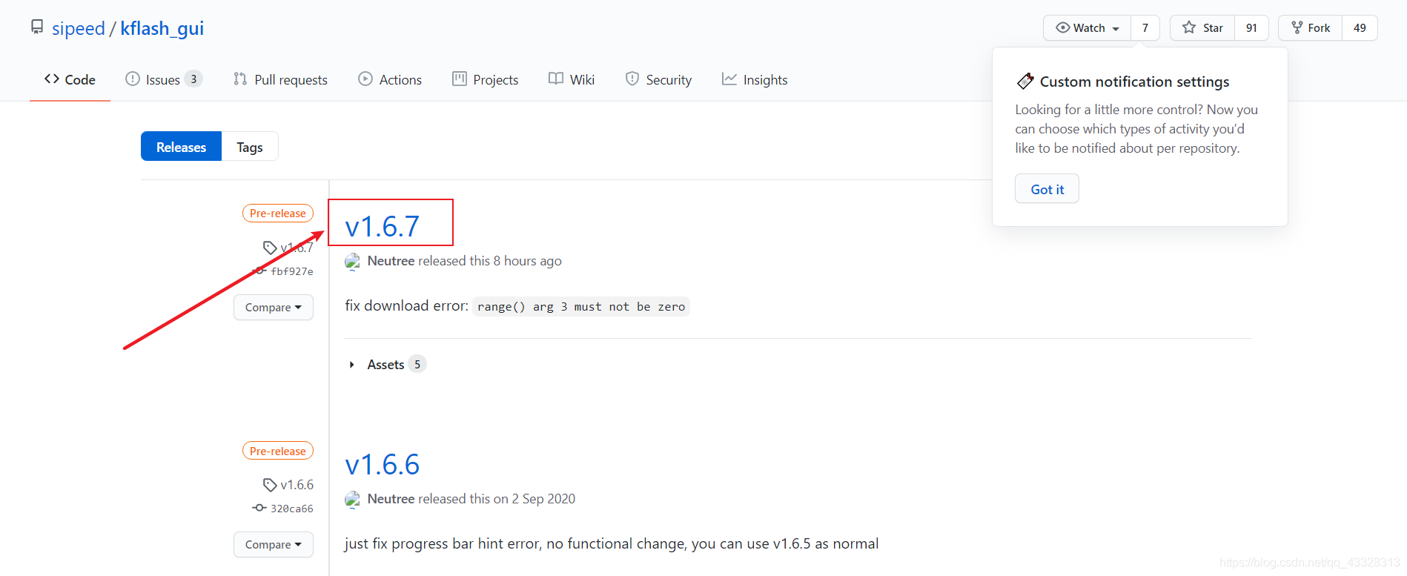
Task: Click the fork icon in Fork button
Action: (1297, 27)
